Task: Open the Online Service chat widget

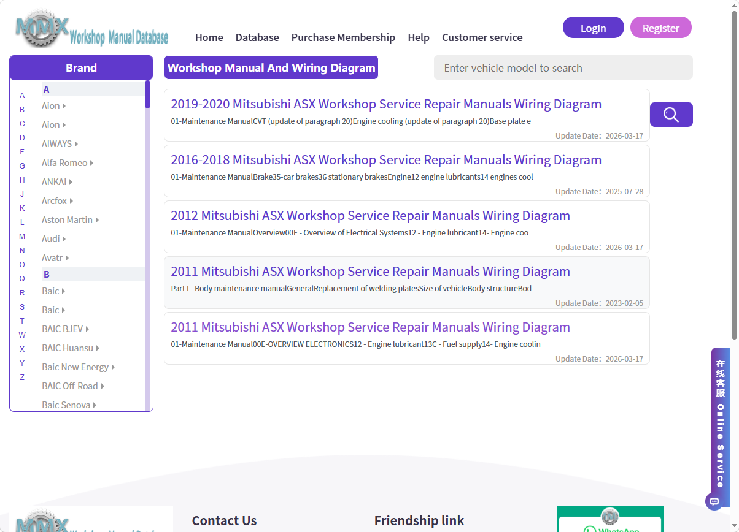Action: (721, 428)
